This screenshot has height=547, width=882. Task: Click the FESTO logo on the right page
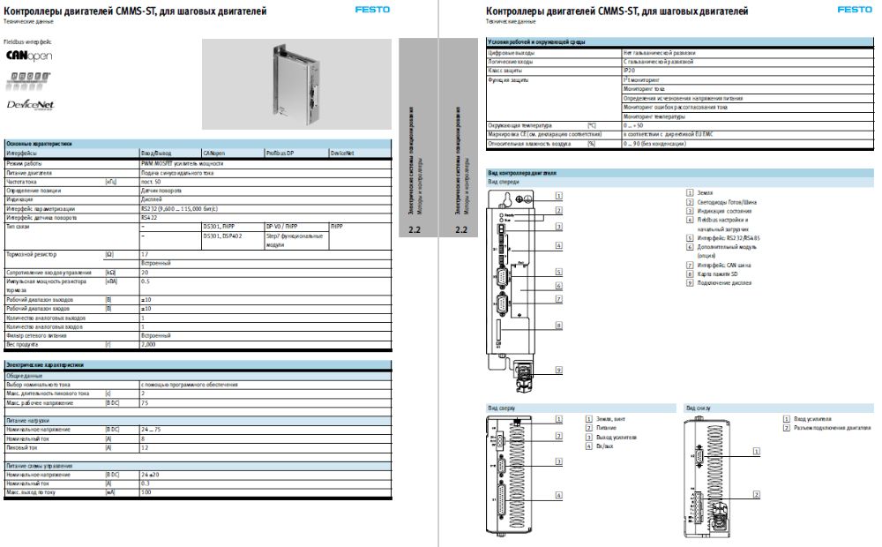coord(855,10)
